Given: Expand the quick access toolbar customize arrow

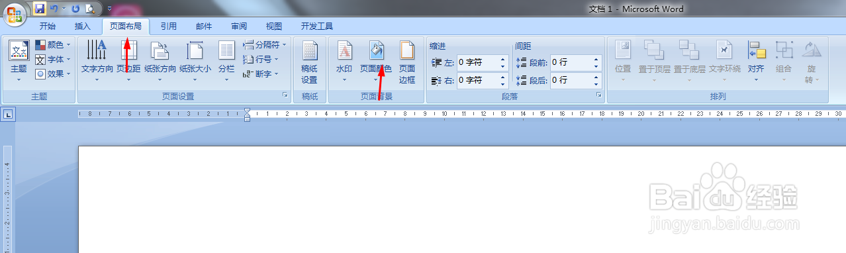Looking at the screenshot, I should [109, 9].
